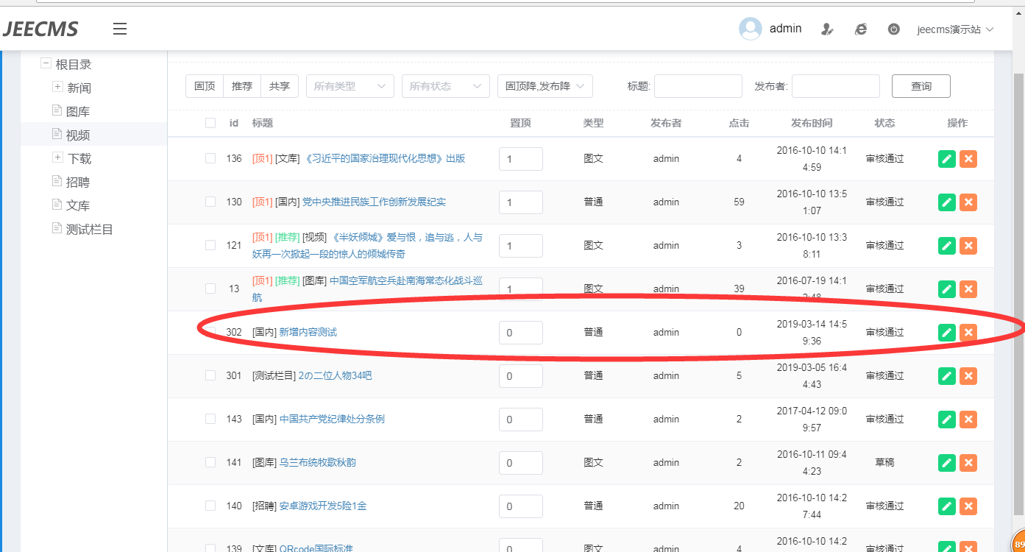
Task: Click the browser 'e' icon in header
Action: [860, 29]
